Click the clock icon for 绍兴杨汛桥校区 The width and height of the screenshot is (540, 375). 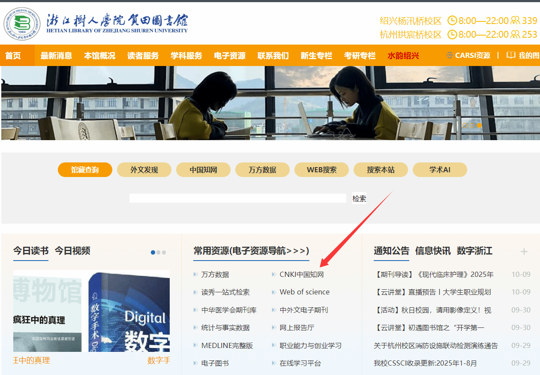click(x=452, y=21)
